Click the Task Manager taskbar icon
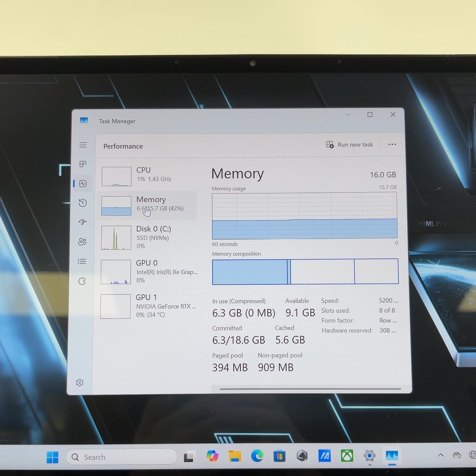Image resolution: width=476 pixels, height=476 pixels. pyautogui.click(x=392, y=456)
